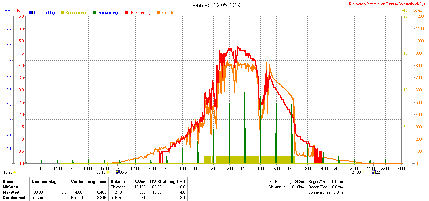Click the Sichtweite value 6-10km
429x201 pixels.
tap(298, 187)
